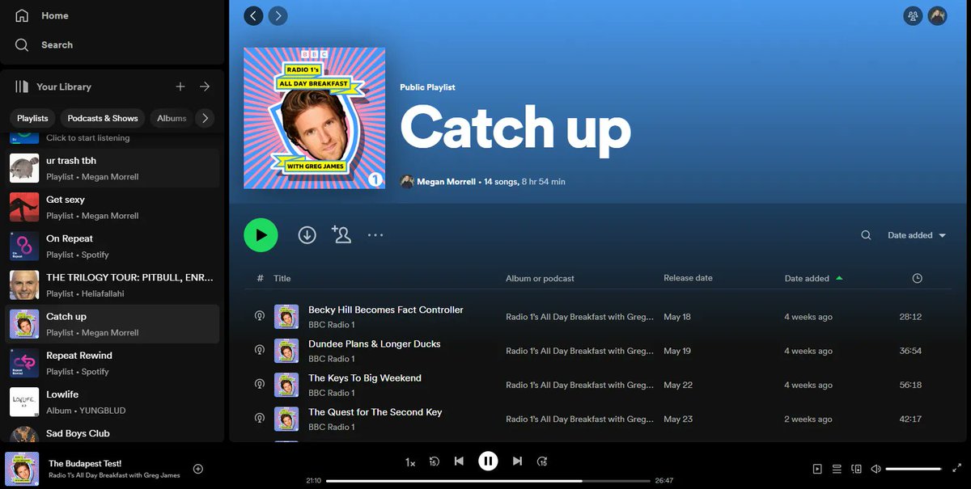Sort by Album or podcast column
Screen dimensions: 971x489
[540, 278]
